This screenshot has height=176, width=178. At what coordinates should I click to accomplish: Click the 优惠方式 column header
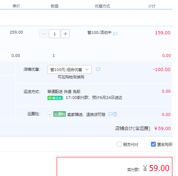point(102,6)
